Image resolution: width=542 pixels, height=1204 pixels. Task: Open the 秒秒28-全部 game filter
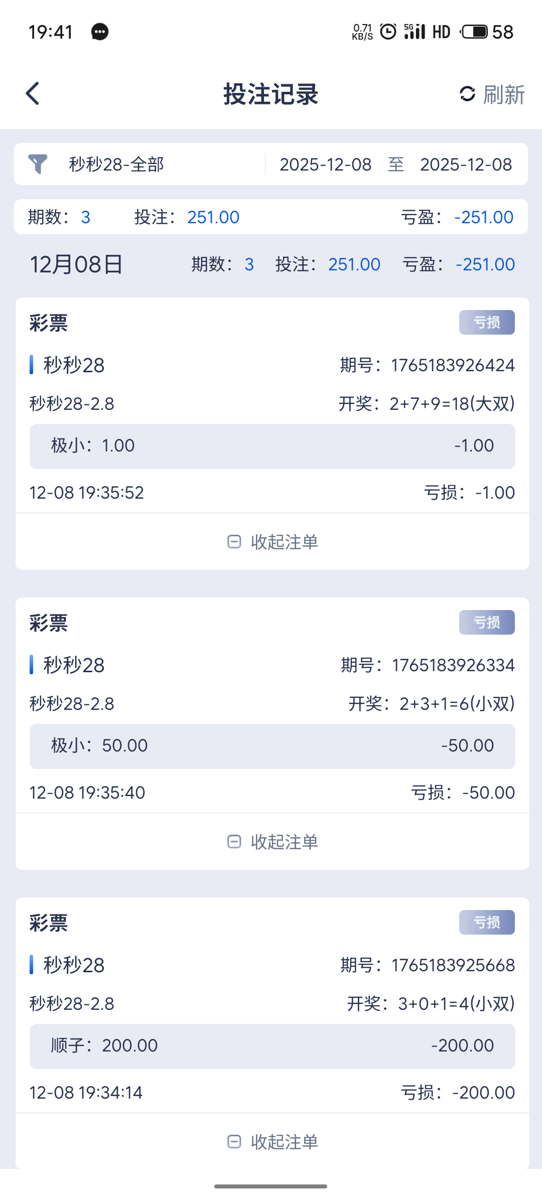pos(116,165)
